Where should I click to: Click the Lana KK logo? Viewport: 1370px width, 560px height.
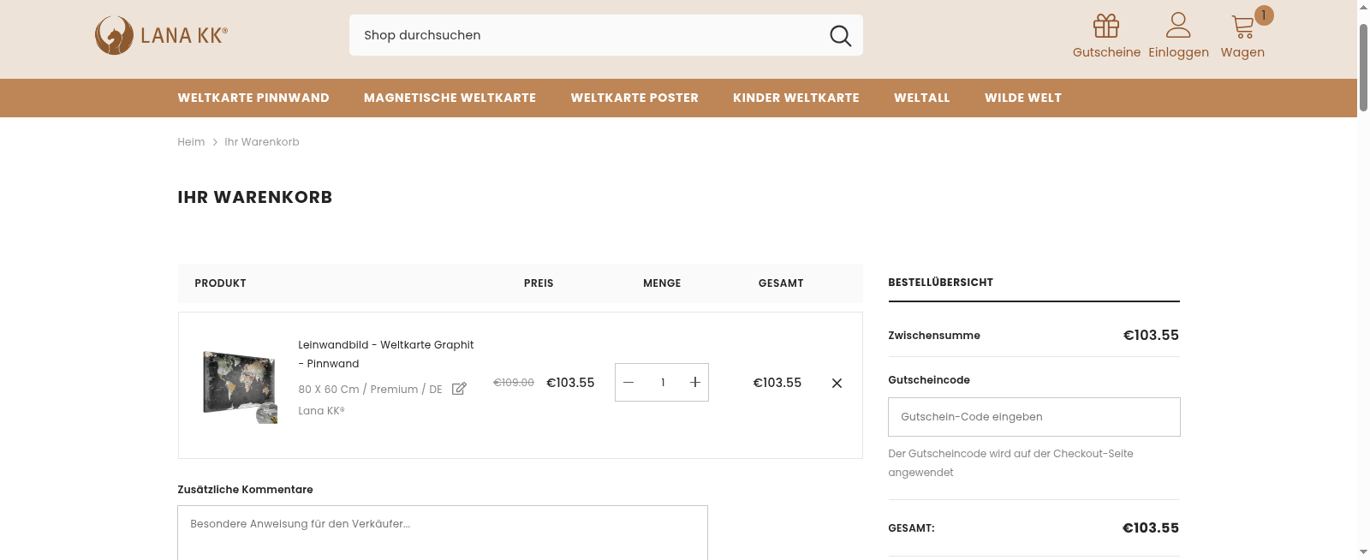161,35
